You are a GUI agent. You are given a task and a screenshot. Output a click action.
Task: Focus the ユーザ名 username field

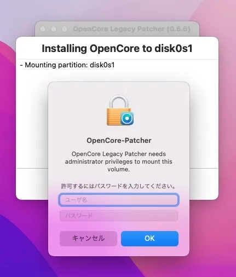tap(119, 200)
